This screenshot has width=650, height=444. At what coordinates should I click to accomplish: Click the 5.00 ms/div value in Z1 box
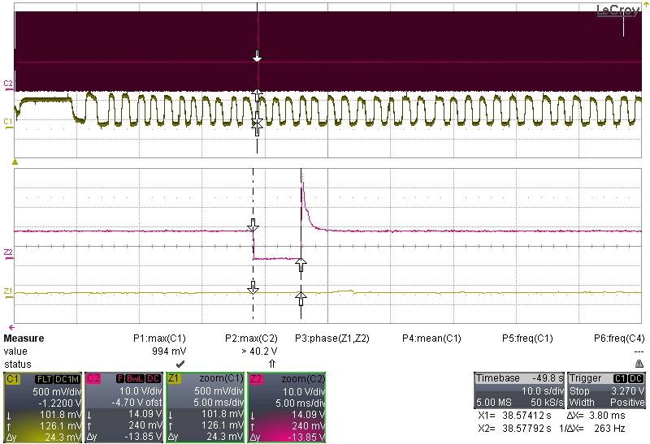click(x=218, y=403)
